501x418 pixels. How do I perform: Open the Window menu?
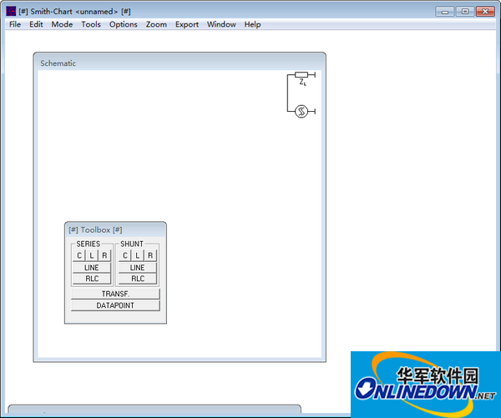[x=221, y=24]
